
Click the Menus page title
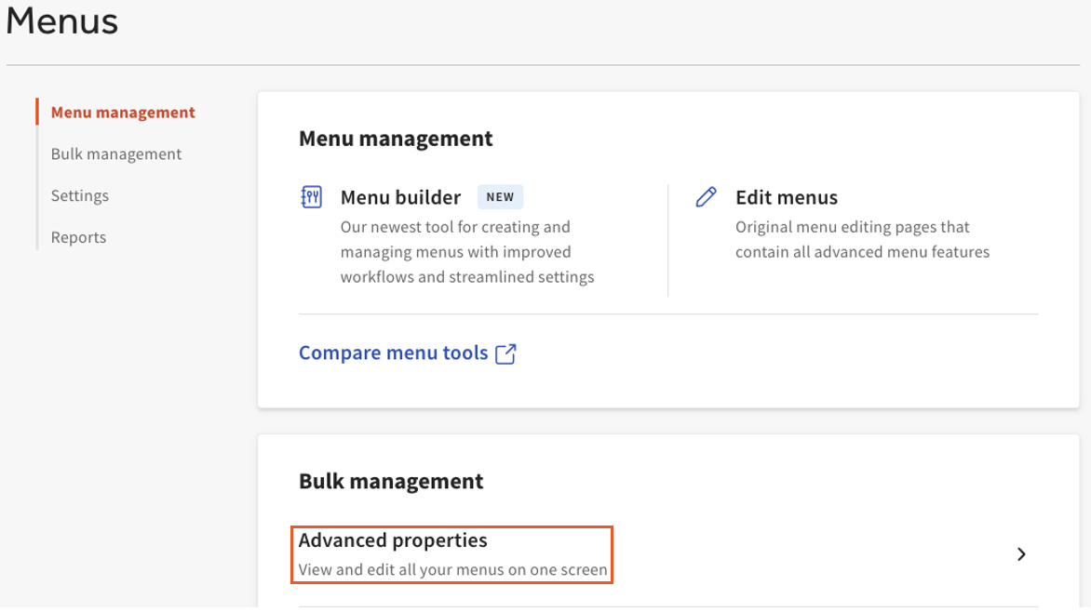point(62,21)
